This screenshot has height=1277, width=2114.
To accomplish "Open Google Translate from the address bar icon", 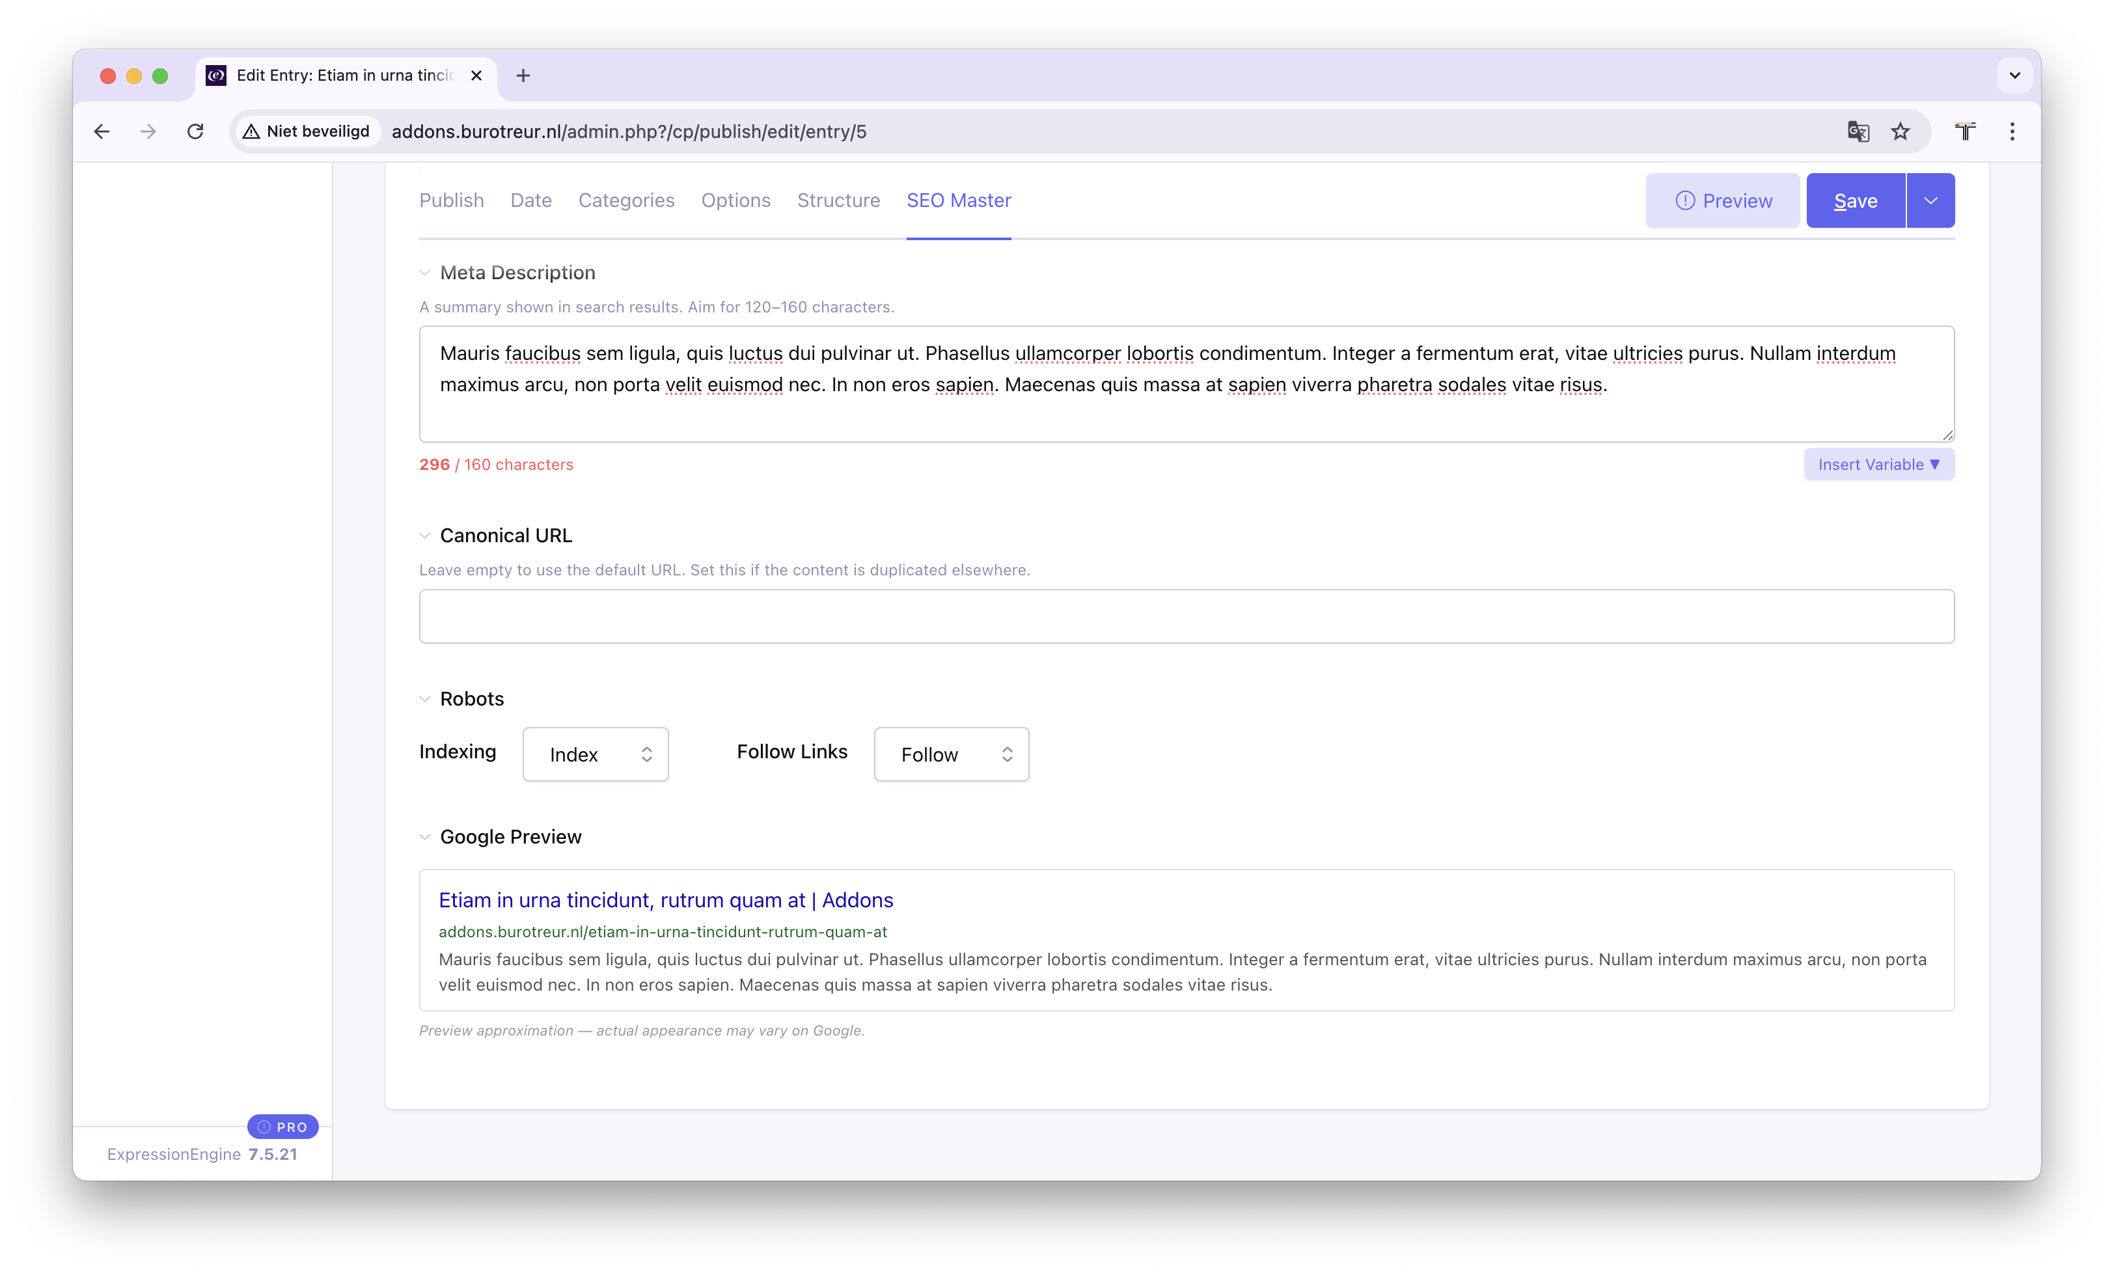I will click(x=1859, y=131).
